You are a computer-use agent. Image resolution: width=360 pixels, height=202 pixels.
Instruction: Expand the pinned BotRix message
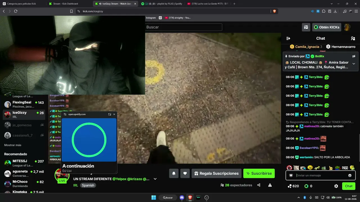click(354, 64)
